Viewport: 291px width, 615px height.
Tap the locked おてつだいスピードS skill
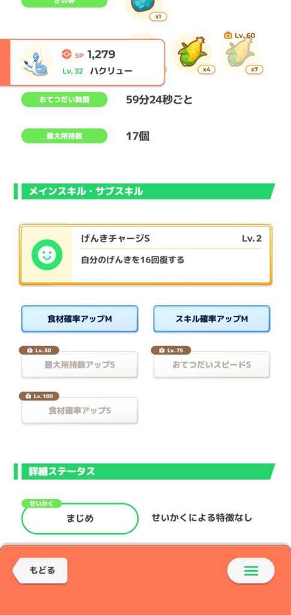211,365
